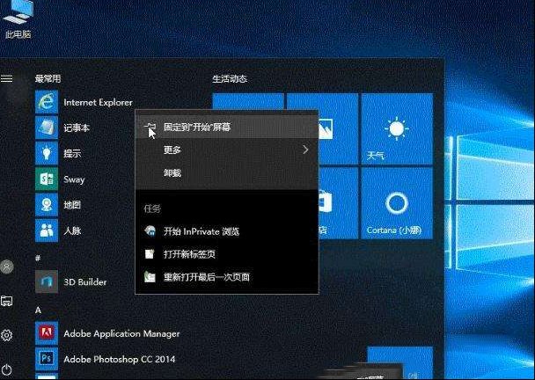Click the 生活动态 tile group heading
This screenshot has width=535, height=380.
tap(230, 79)
